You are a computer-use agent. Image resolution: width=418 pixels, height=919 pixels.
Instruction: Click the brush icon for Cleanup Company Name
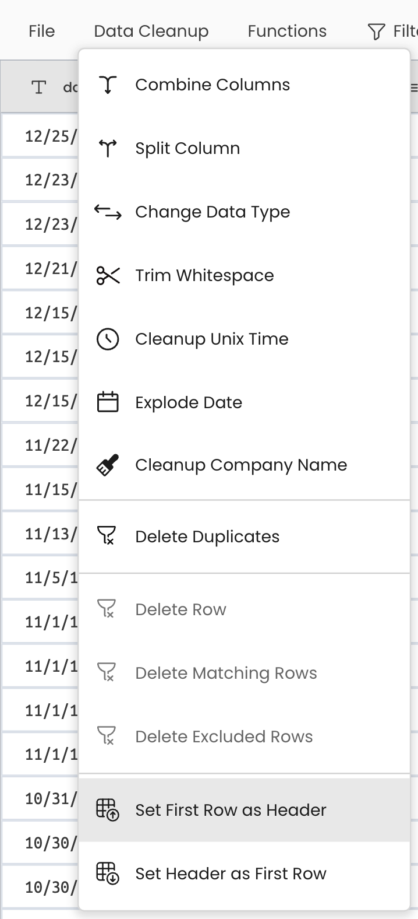[108, 465]
